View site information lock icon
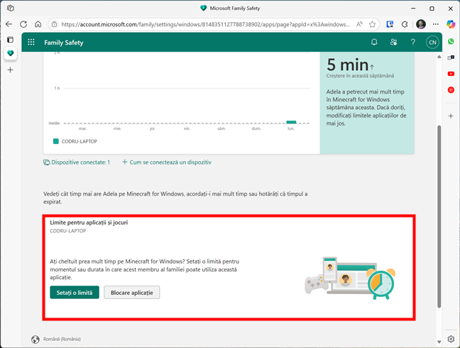Image resolution: width=460 pixels, height=348 pixels. [x=55, y=24]
